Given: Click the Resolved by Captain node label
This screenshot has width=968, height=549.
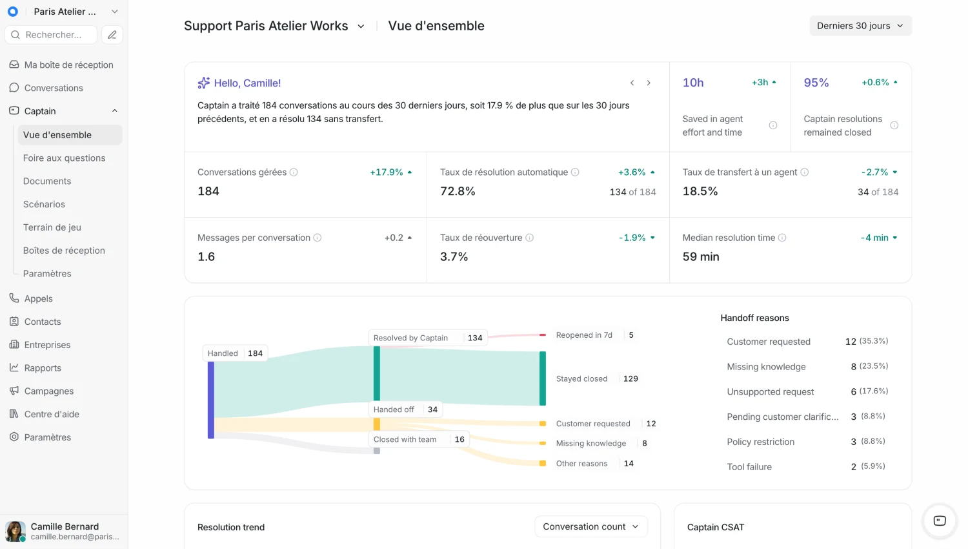Looking at the screenshot, I should 428,338.
